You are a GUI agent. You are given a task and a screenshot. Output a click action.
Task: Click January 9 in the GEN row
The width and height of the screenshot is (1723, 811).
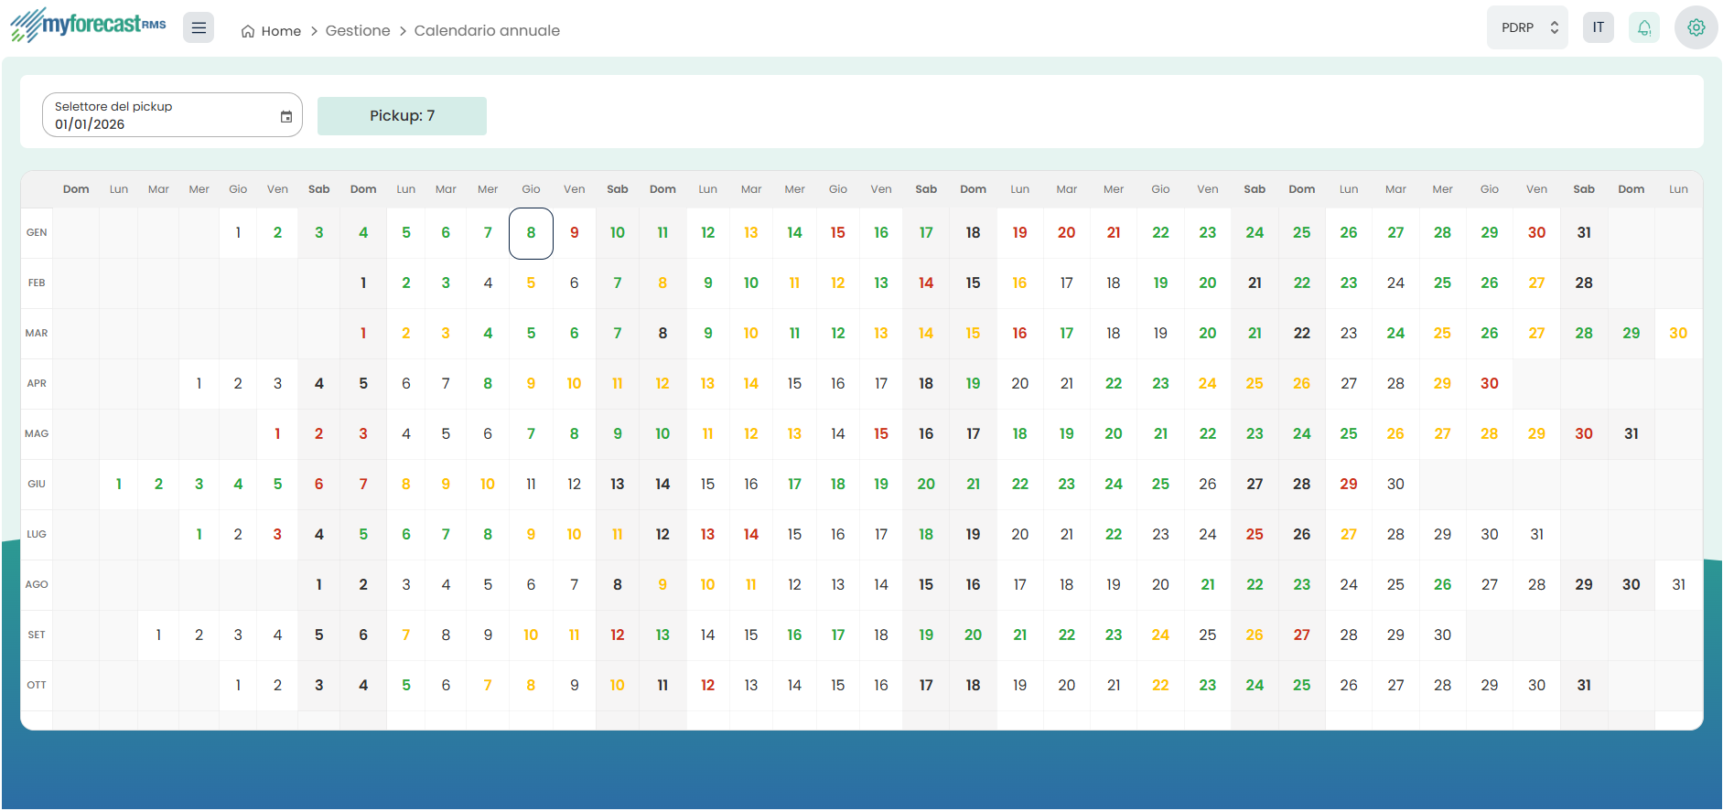575,233
